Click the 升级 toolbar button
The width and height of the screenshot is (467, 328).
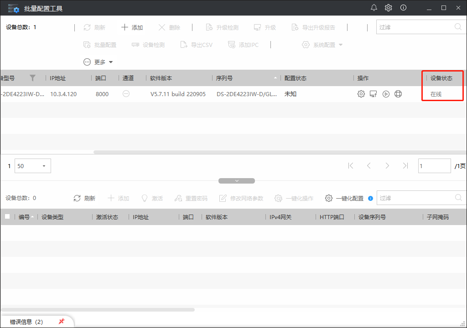point(265,27)
